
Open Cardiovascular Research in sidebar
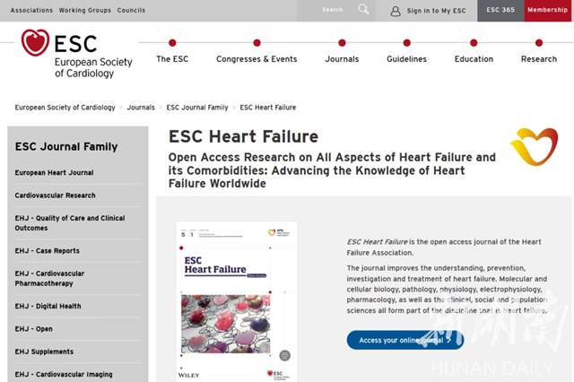56,195
